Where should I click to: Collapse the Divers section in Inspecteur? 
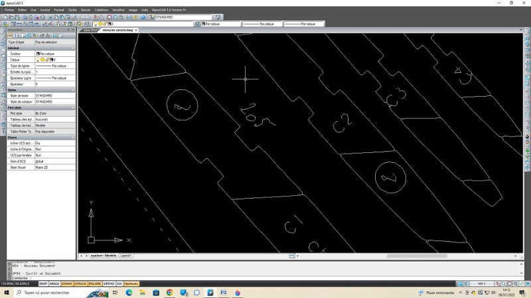point(73,138)
